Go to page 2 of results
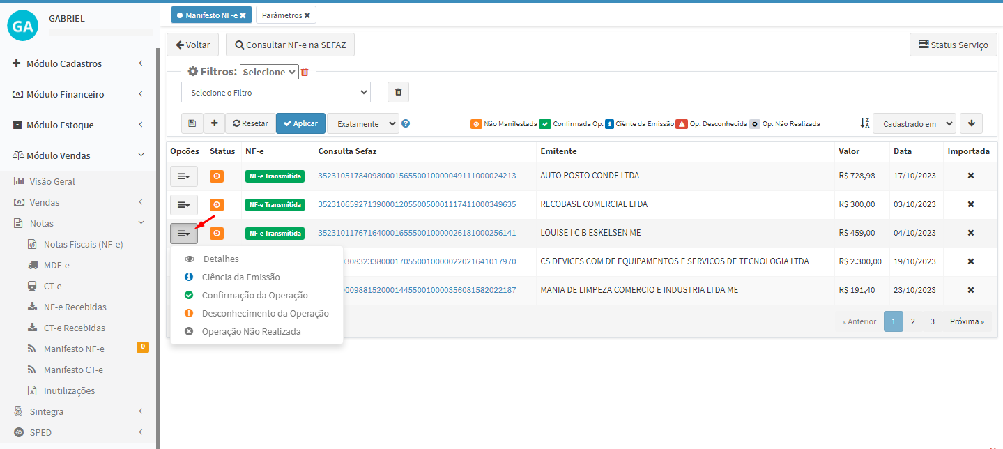Viewport: 1003px width, 449px height. tap(912, 321)
